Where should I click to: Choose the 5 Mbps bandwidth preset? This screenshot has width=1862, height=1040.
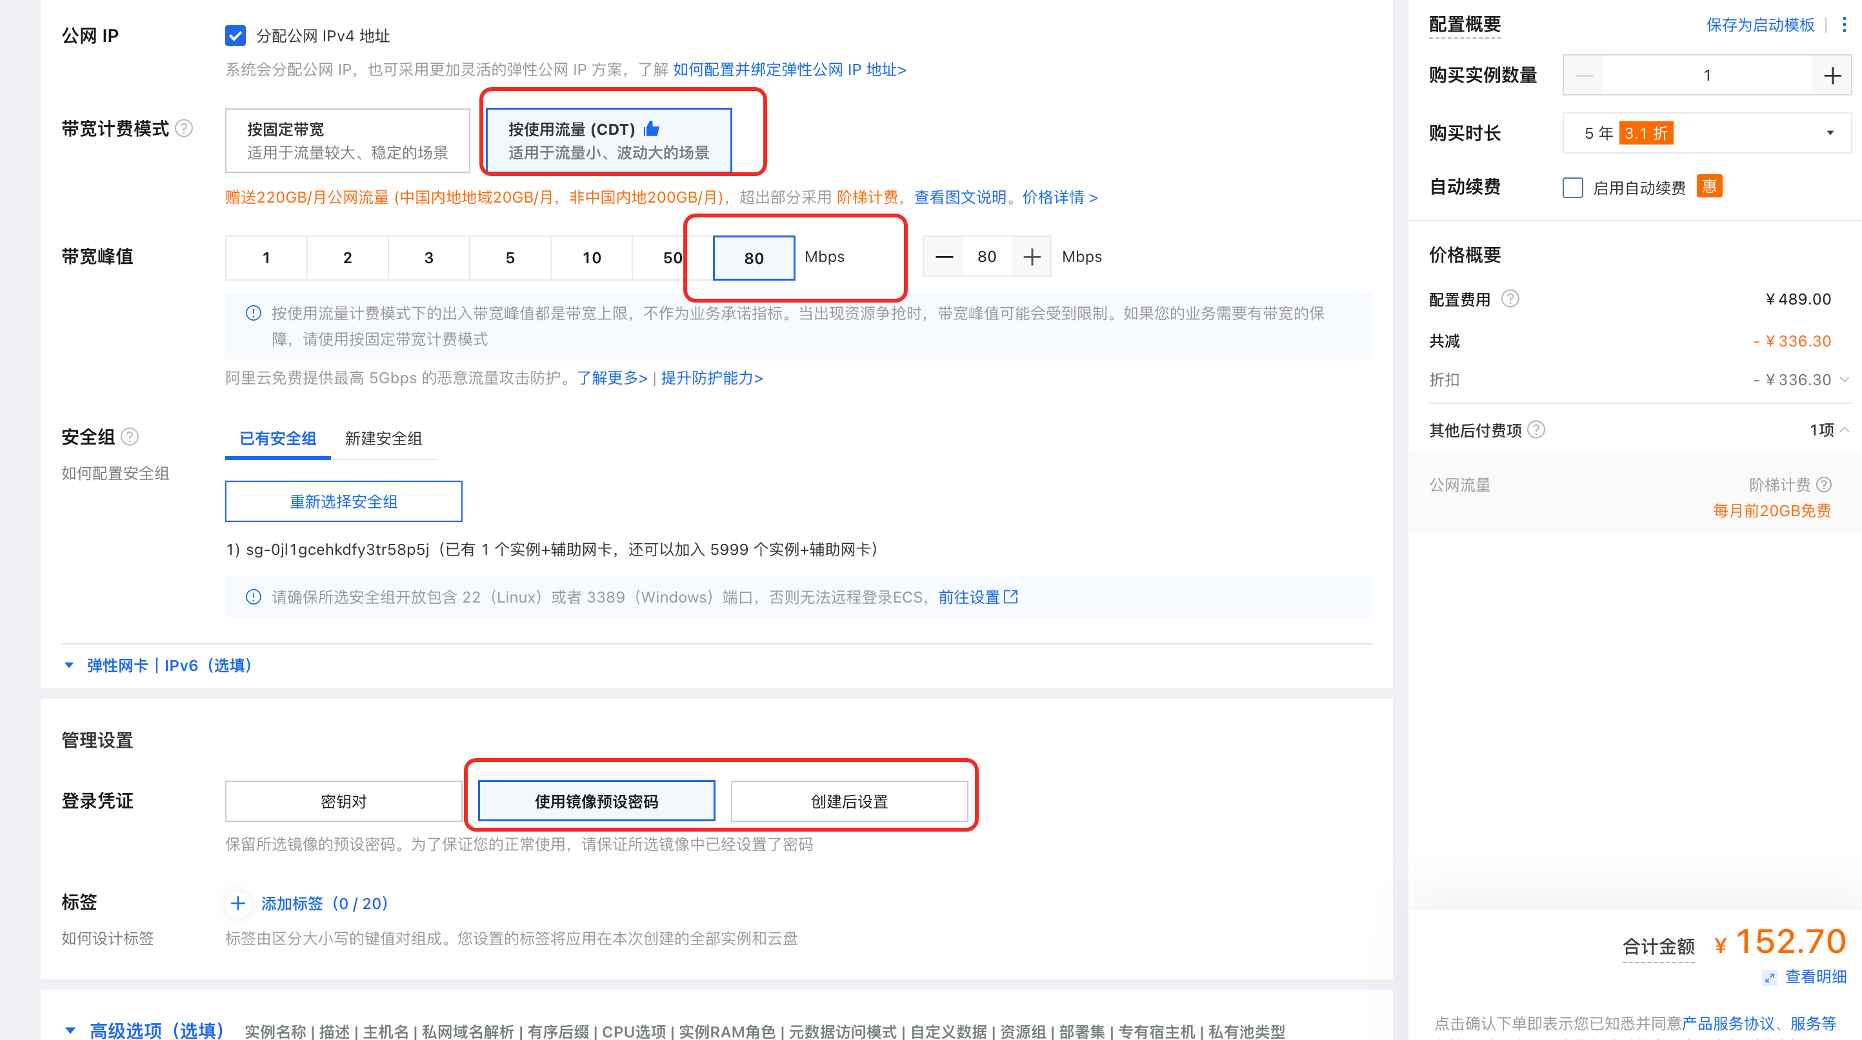point(510,257)
